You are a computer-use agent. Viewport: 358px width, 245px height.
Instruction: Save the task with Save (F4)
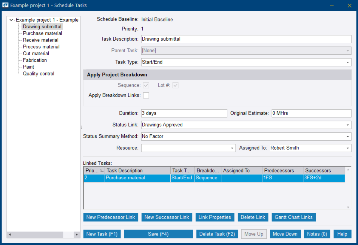[x=158, y=234]
